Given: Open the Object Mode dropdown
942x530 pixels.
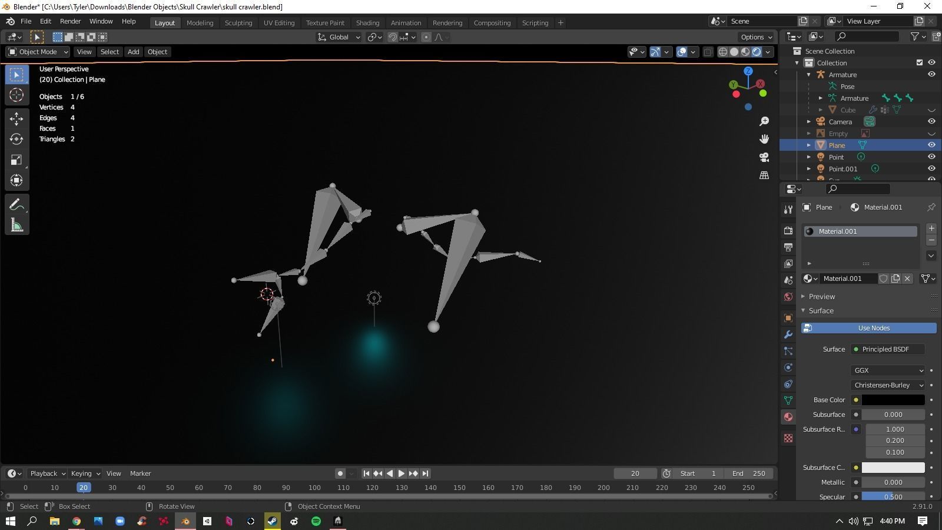Looking at the screenshot, I should [x=38, y=52].
